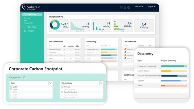Click Sophia Scott's avatar in Last activities
The height and width of the screenshot is (109, 194).
125,49
